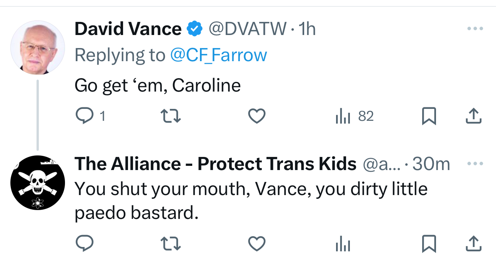Open the @CF_Farrow profile link
Viewport: 496px width, 257px height.
[x=218, y=55]
